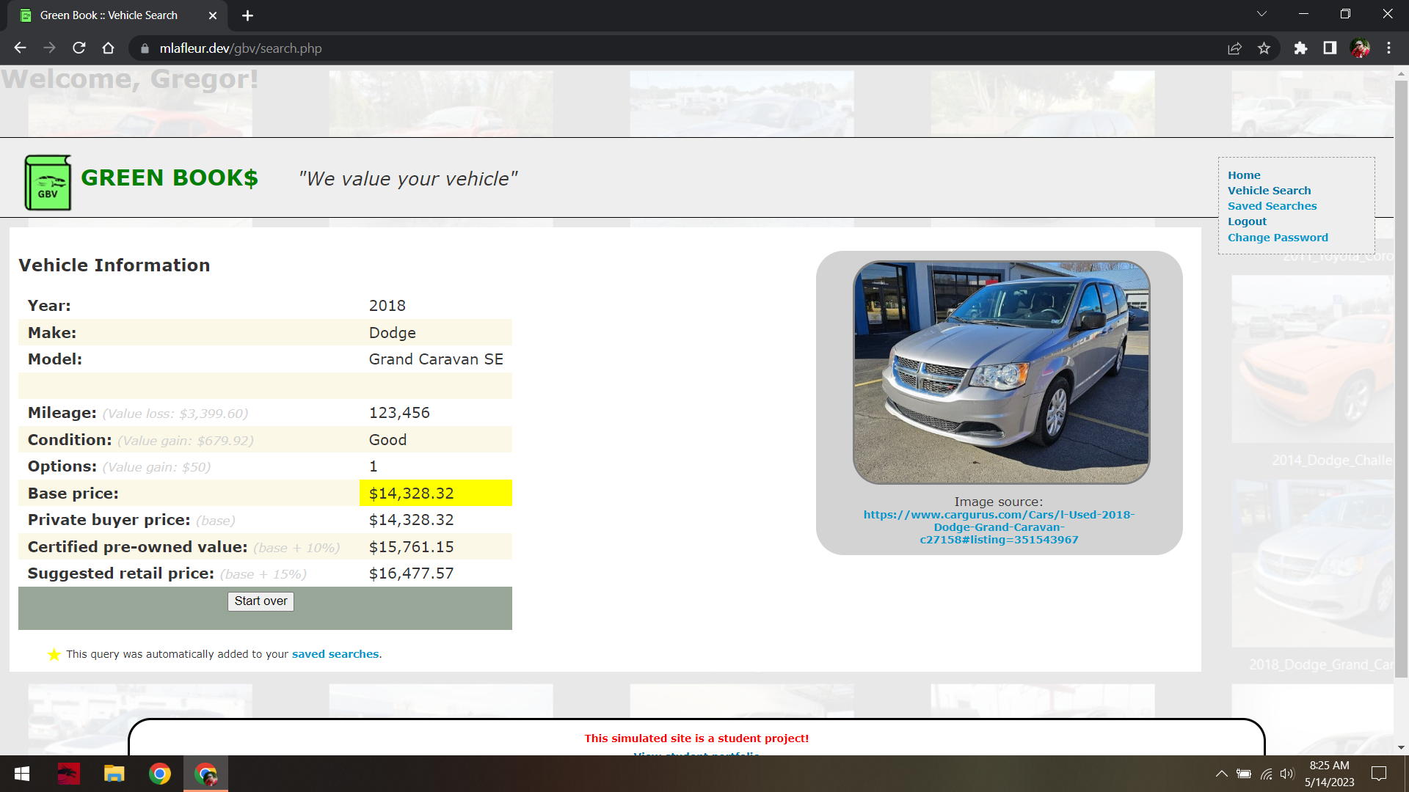Screen dimensions: 1409x792
Task: Open File Explorer from taskbar
Action: 114,774
